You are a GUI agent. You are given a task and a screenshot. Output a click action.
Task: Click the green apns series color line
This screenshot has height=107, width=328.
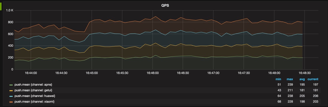[x=11, y=85]
